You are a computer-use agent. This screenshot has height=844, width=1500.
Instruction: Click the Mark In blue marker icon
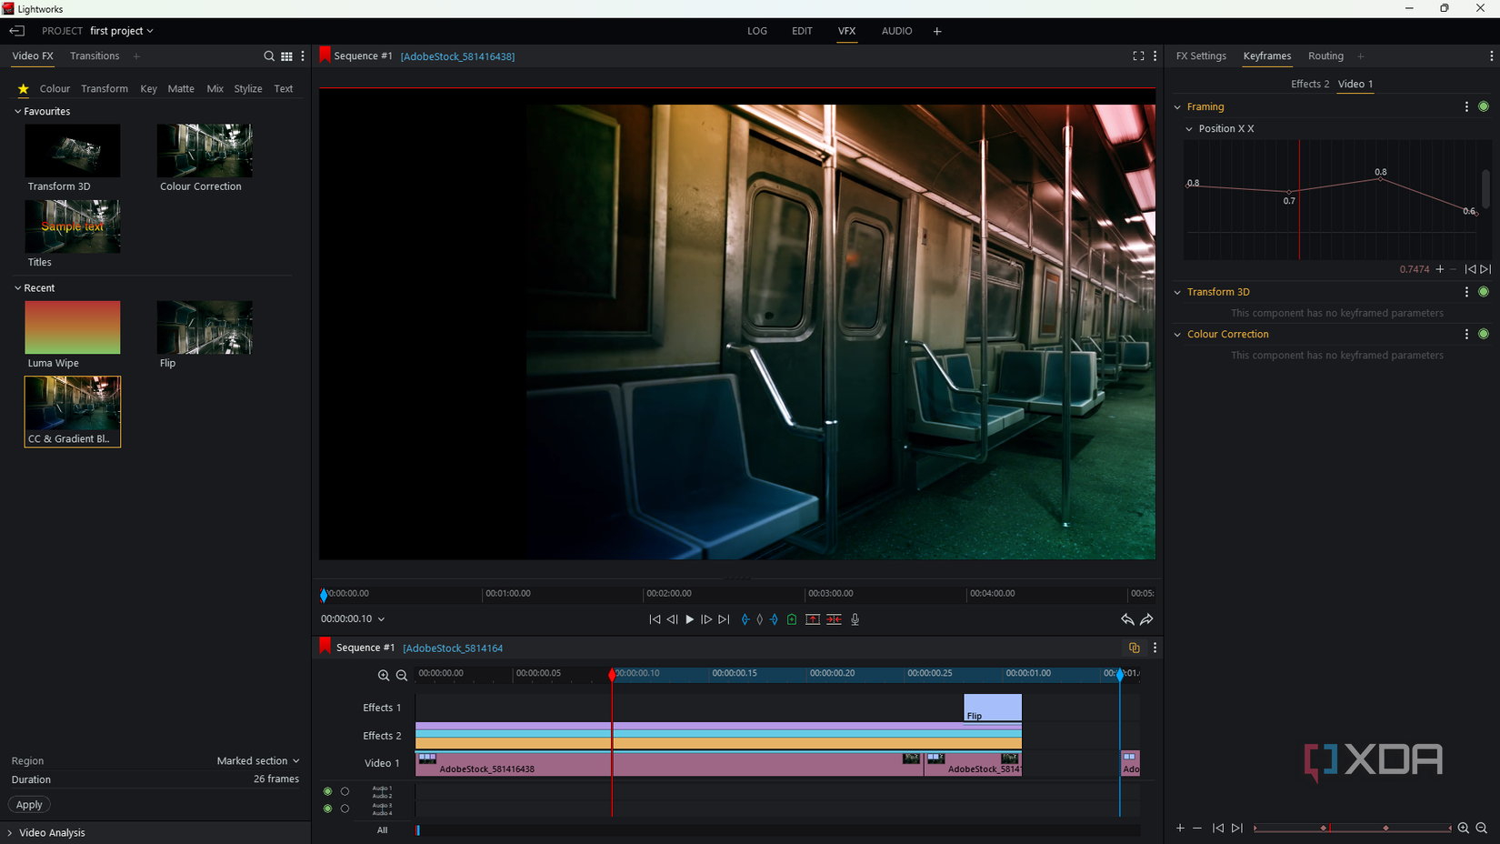pos(745,619)
